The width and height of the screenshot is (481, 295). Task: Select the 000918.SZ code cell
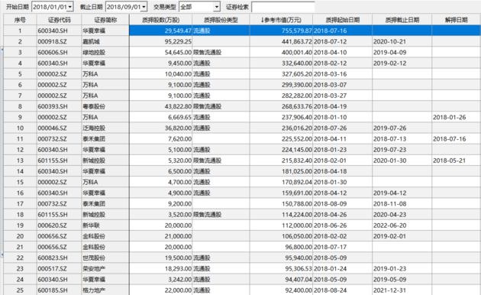pos(60,41)
